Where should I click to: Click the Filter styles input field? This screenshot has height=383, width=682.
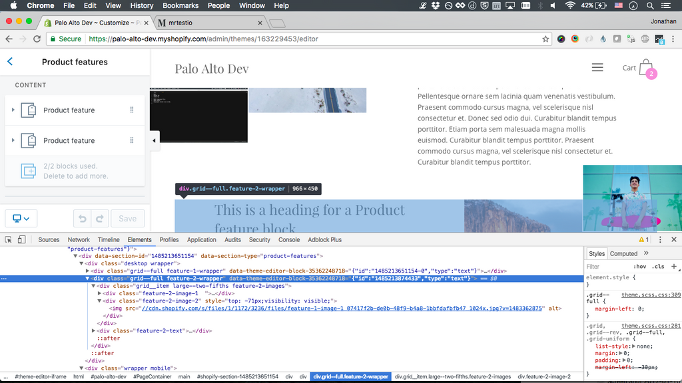[x=607, y=267]
